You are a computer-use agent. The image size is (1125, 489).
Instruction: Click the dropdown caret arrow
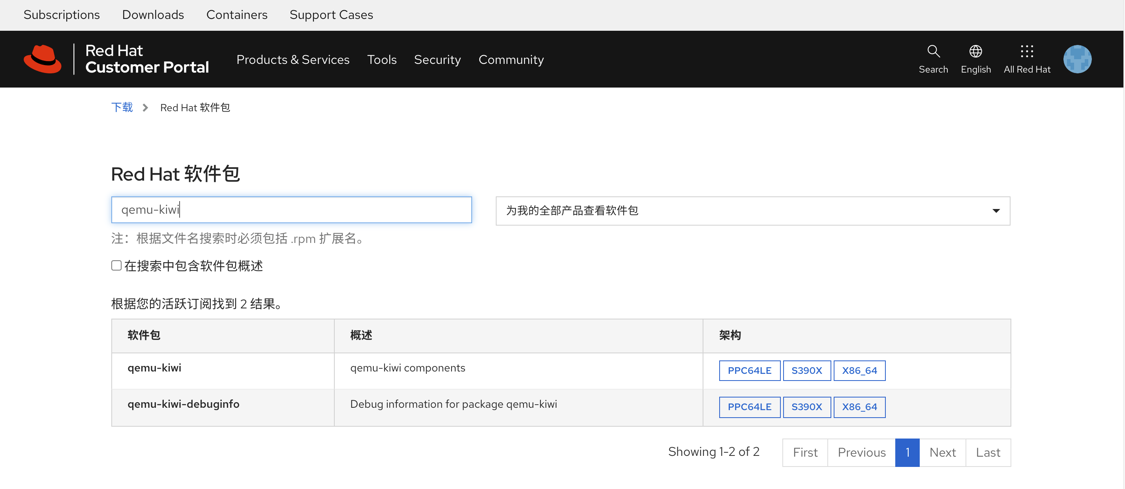tap(996, 211)
